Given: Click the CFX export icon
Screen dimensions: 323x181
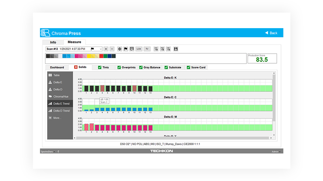Looking at the screenshot, I should pos(156,49).
